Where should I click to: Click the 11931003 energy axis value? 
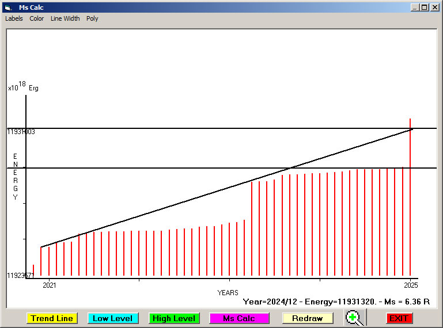point(21,132)
